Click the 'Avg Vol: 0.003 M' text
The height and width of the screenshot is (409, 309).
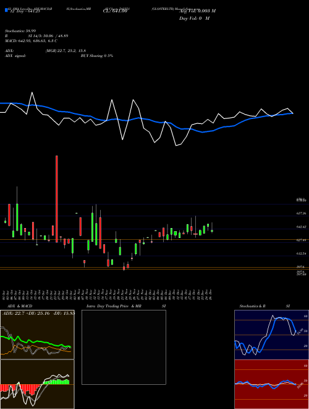pos(197,11)
